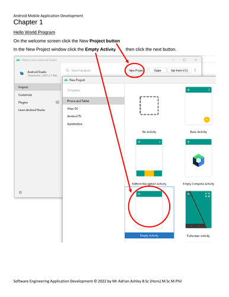
Task: Choose the Empty Activity template thumbnail
Action: coord(149,210)
